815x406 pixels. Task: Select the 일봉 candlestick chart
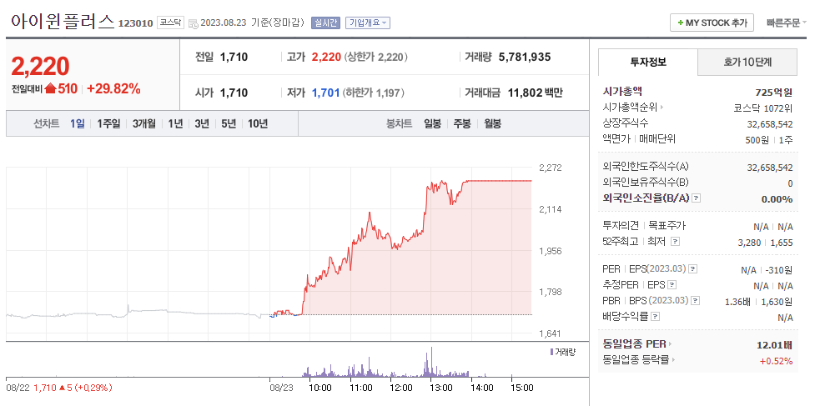point(432,123)
